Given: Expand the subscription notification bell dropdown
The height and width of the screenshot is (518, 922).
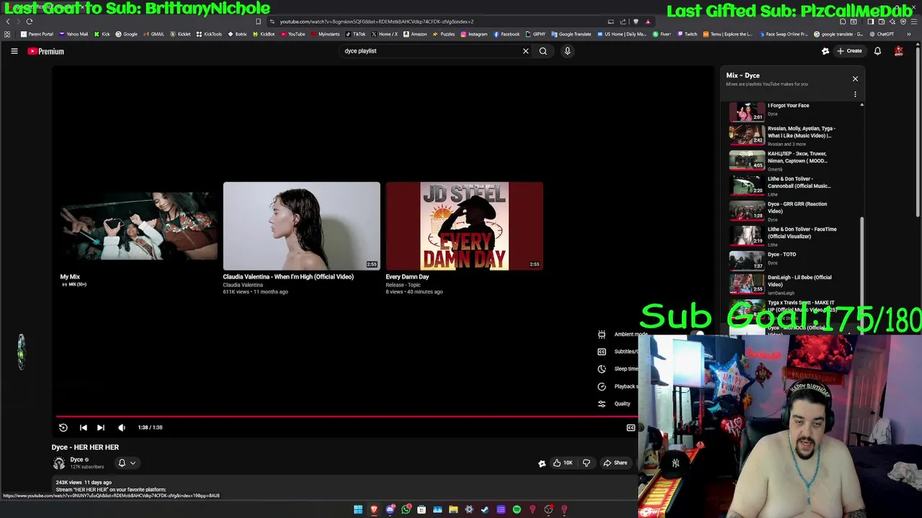Looking at the screenshot, I should pyautogui.click(x=127, y=463).
